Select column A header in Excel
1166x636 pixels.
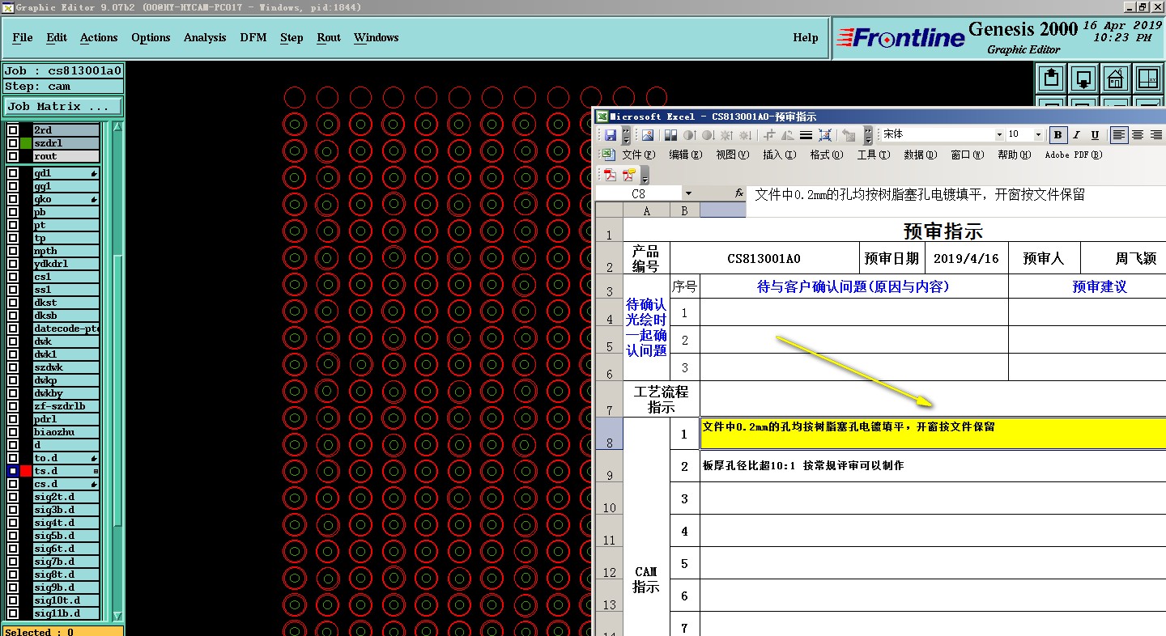(x=646, y=210)
